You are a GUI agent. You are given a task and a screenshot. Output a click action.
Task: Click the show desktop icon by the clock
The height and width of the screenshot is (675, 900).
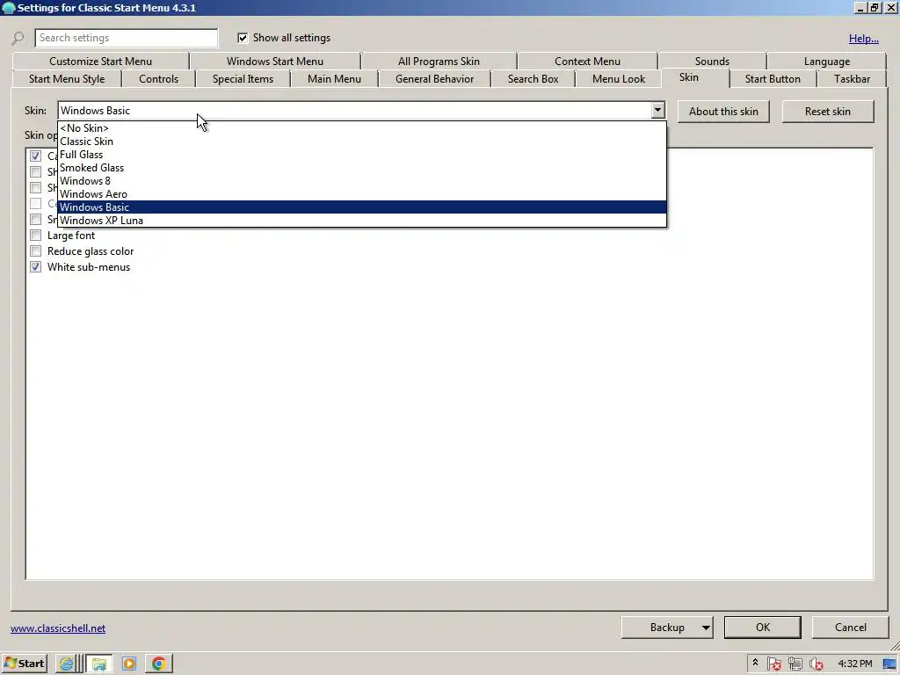889,664
